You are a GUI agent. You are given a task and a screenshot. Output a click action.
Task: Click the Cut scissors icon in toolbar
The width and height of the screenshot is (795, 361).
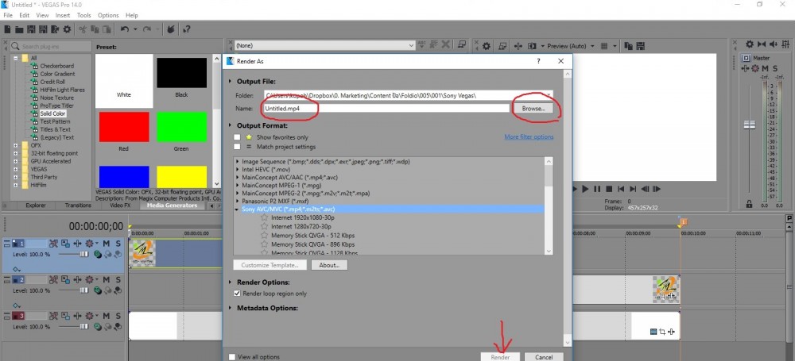(x=83, y=29)
